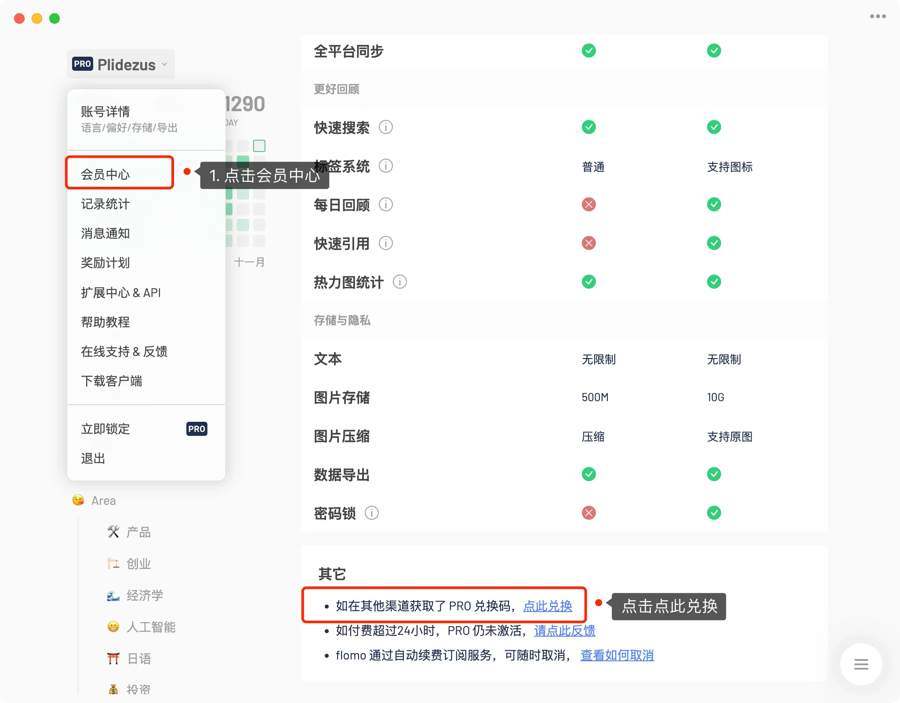The width and height of the screenshot is (900, 703).
Task: Click 500M value in 图片存储 row
Action: click(x=595, y=397)
